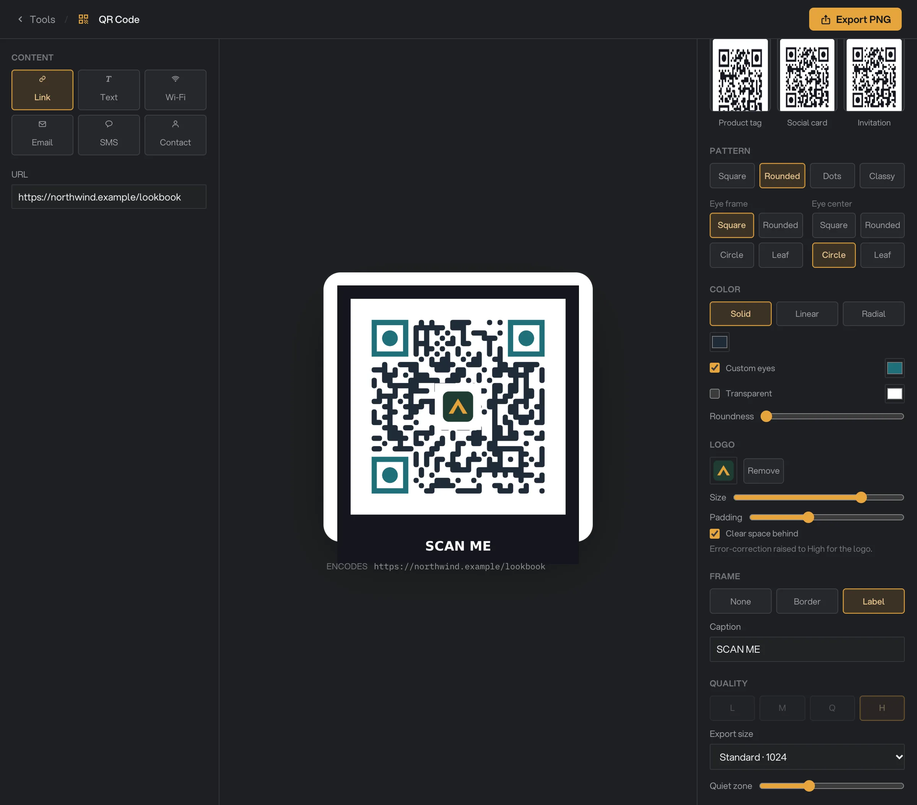Set Eye center to Leaf
The height and width of the screenshot is (805, 917).
click(882, 255)
